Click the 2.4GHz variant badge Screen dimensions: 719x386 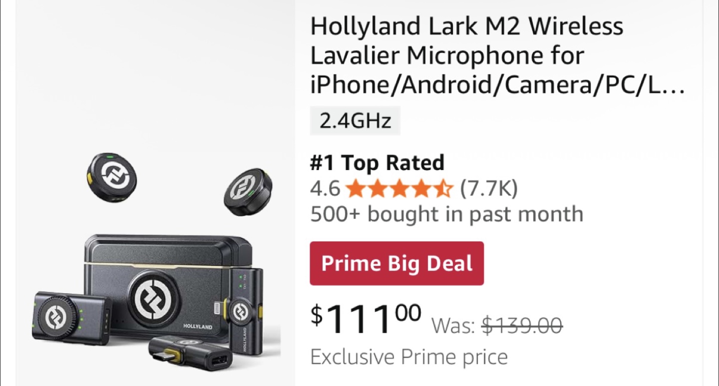(355, 121)
